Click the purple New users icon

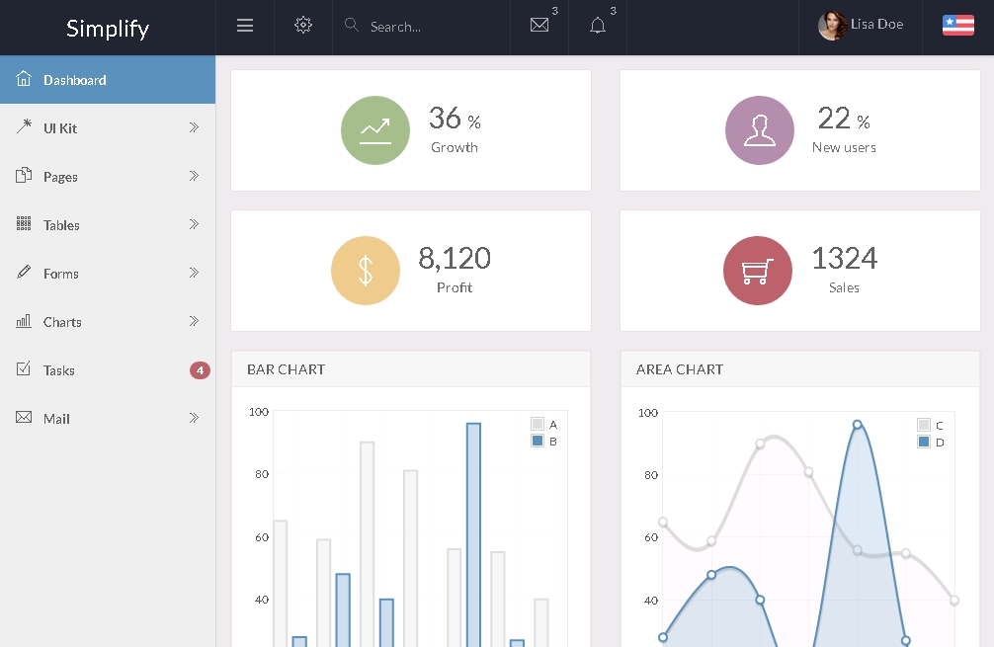coord(759,130)
